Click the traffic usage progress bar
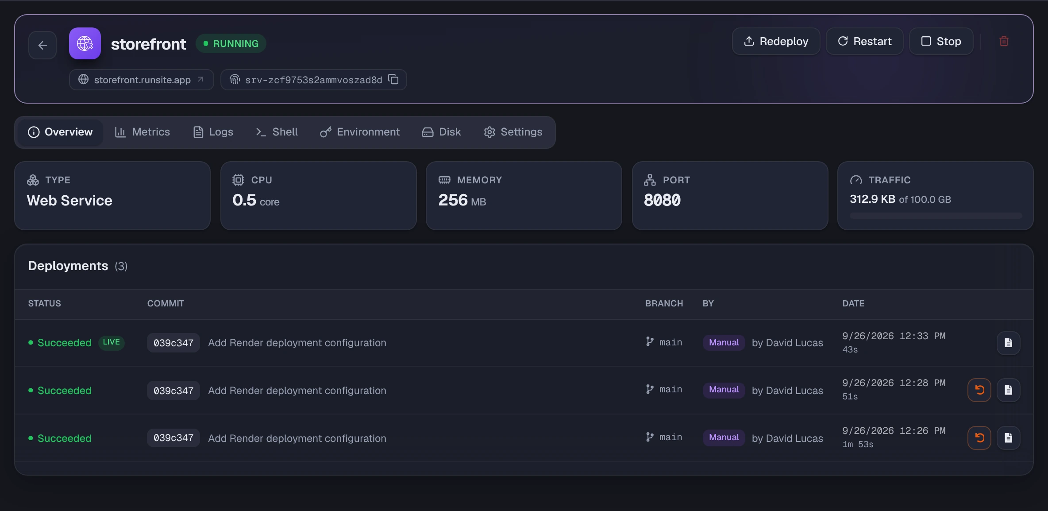This screenshot has width=1048, height=511. (x=936, y=216)
